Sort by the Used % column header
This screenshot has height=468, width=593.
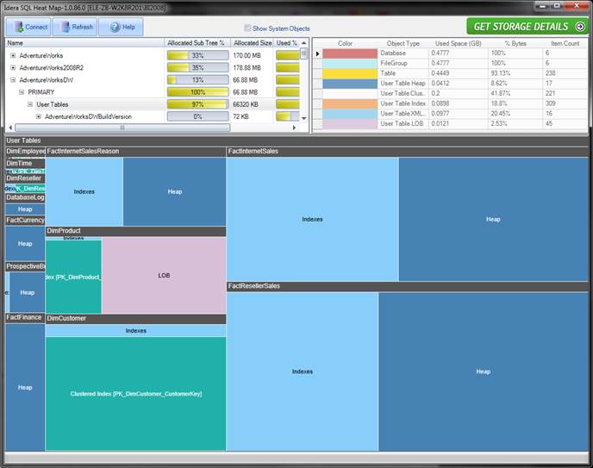pyautogui.click(x=287, y=43)
